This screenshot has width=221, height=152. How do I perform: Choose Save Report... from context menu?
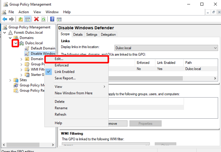(76, 78)
